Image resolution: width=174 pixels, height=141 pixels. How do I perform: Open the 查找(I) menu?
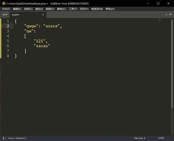coord(39,9)
